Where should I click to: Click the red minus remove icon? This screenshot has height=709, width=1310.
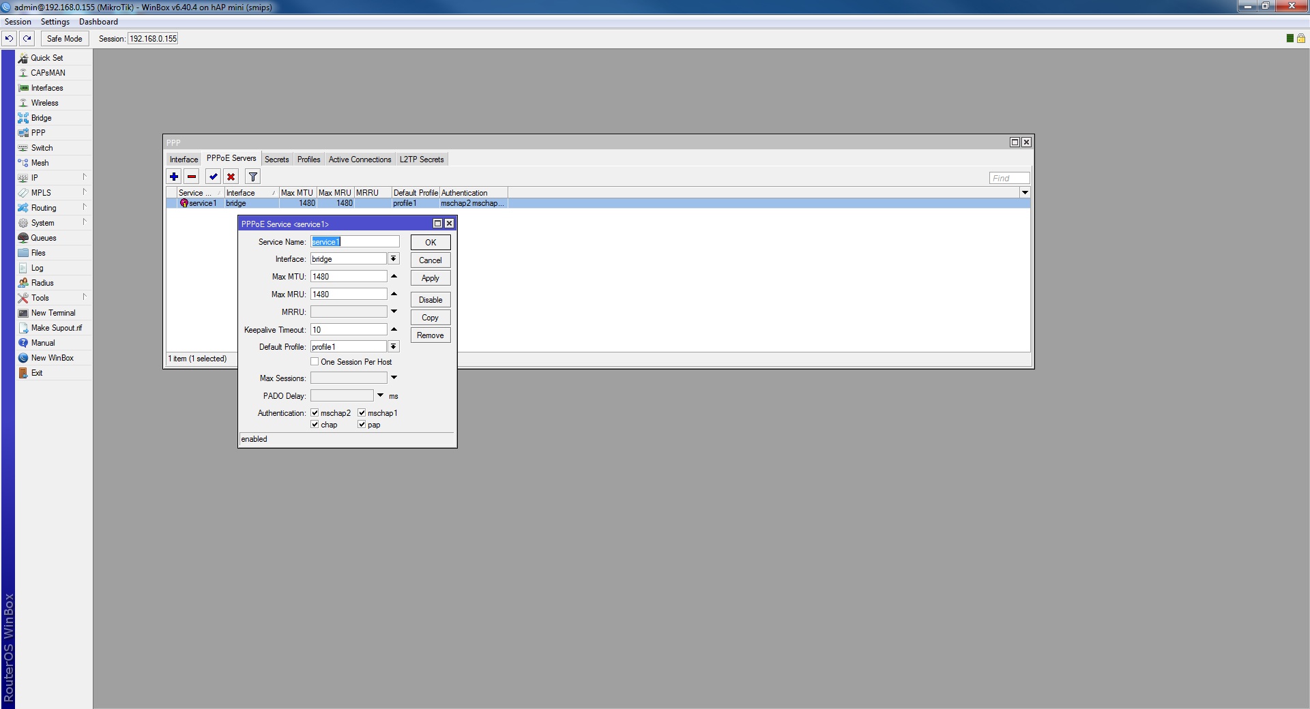coord(192,177)
